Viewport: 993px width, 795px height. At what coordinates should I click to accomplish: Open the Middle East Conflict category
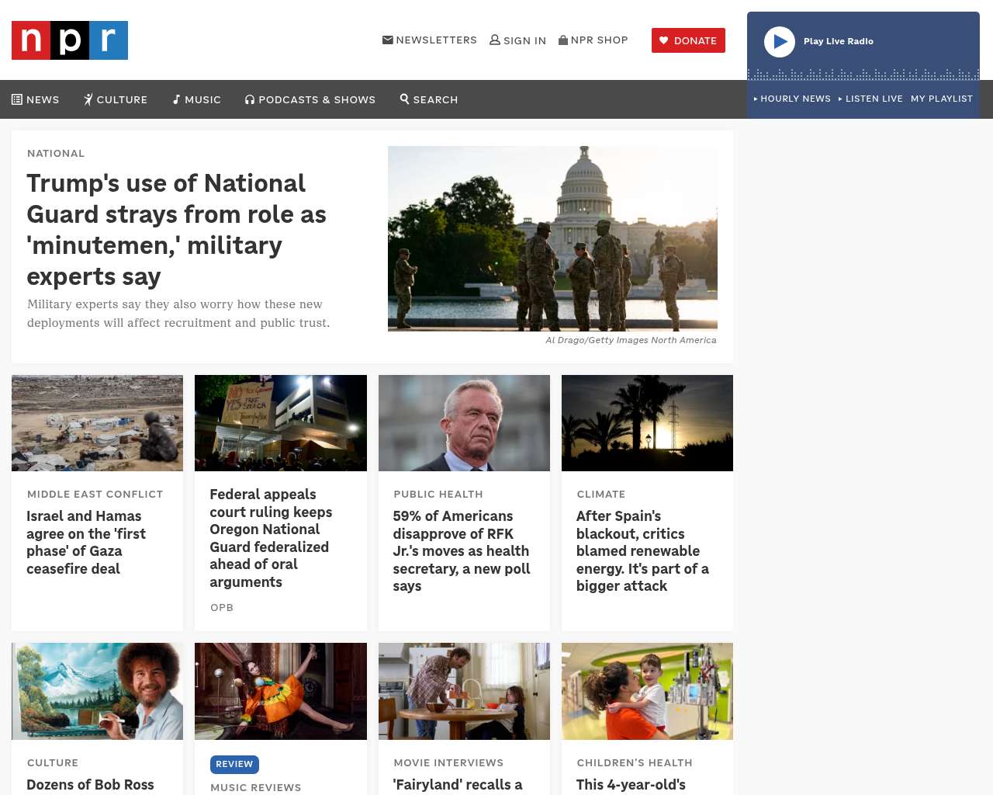click(x=95, y=494)
